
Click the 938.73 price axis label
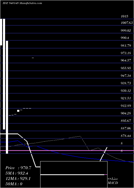tap(126, 83)
